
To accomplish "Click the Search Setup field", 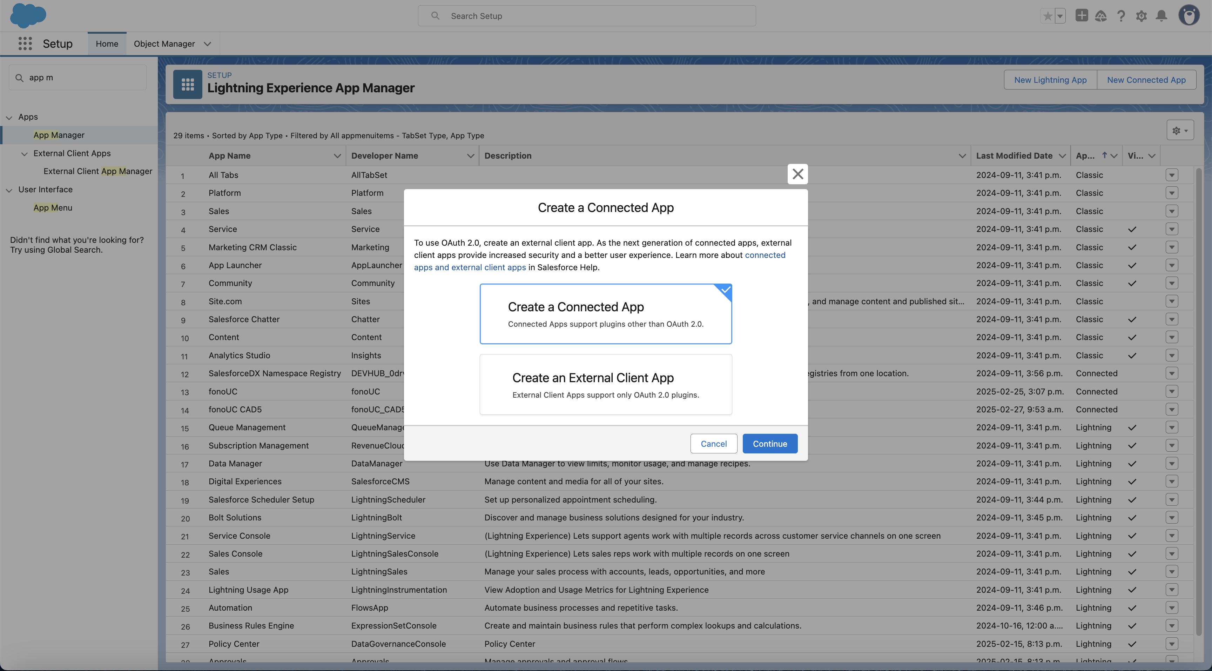I will (587, 16).
